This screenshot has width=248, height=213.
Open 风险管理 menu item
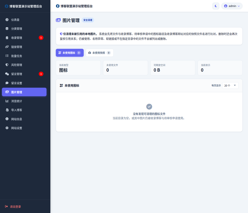pos(24,65)
